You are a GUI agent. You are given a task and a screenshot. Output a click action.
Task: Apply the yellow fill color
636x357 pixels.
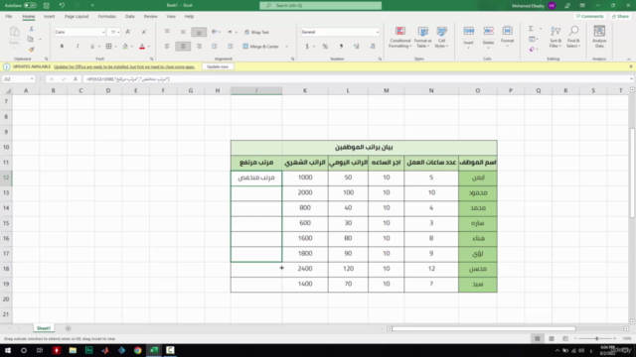125,47
